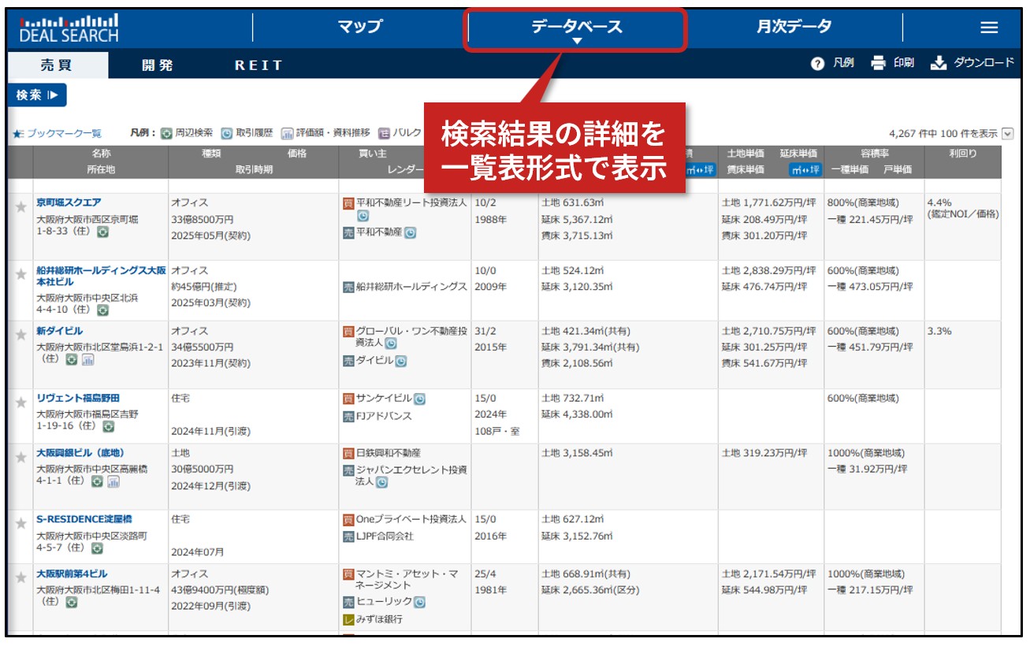Image resolution: width=1030 pixels, height=646 pixels.
Task: Click 利回り column header
Action: tap(962, 154)
